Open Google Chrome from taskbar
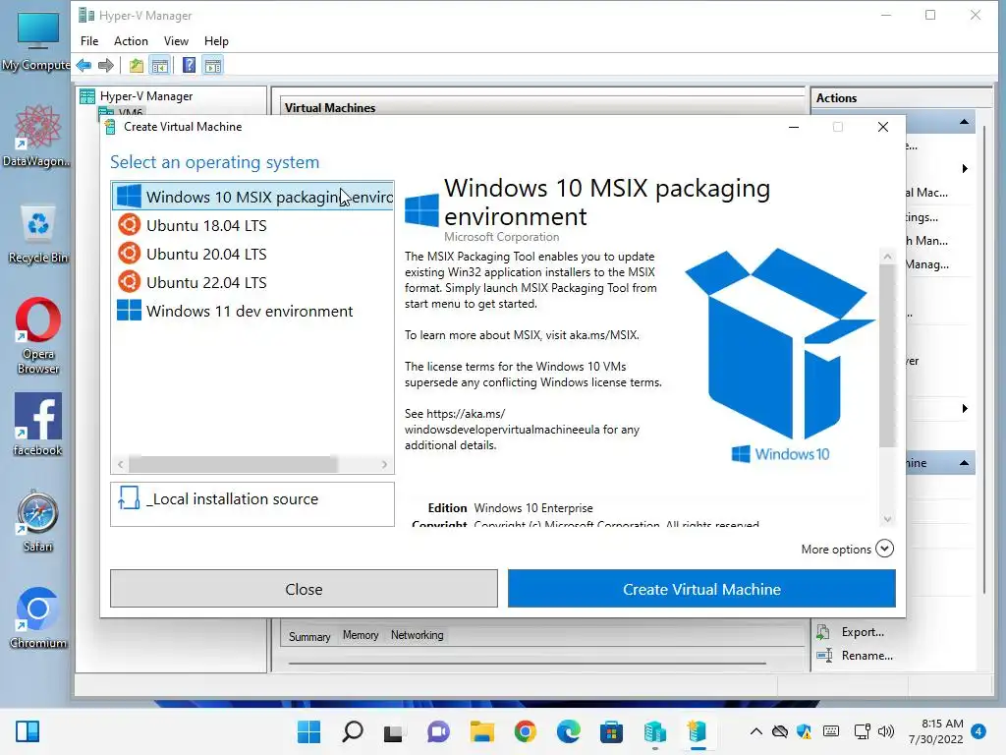This screenshot has height=755, width=1006. coord(526,731)
